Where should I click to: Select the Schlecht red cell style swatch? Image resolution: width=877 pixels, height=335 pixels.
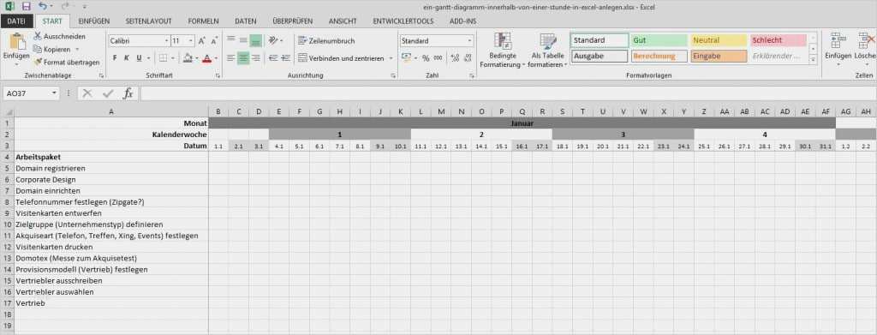coord(778,40)
